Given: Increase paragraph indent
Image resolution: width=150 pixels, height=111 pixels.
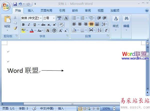Looking at the screenshot, I should click(104, 18).
